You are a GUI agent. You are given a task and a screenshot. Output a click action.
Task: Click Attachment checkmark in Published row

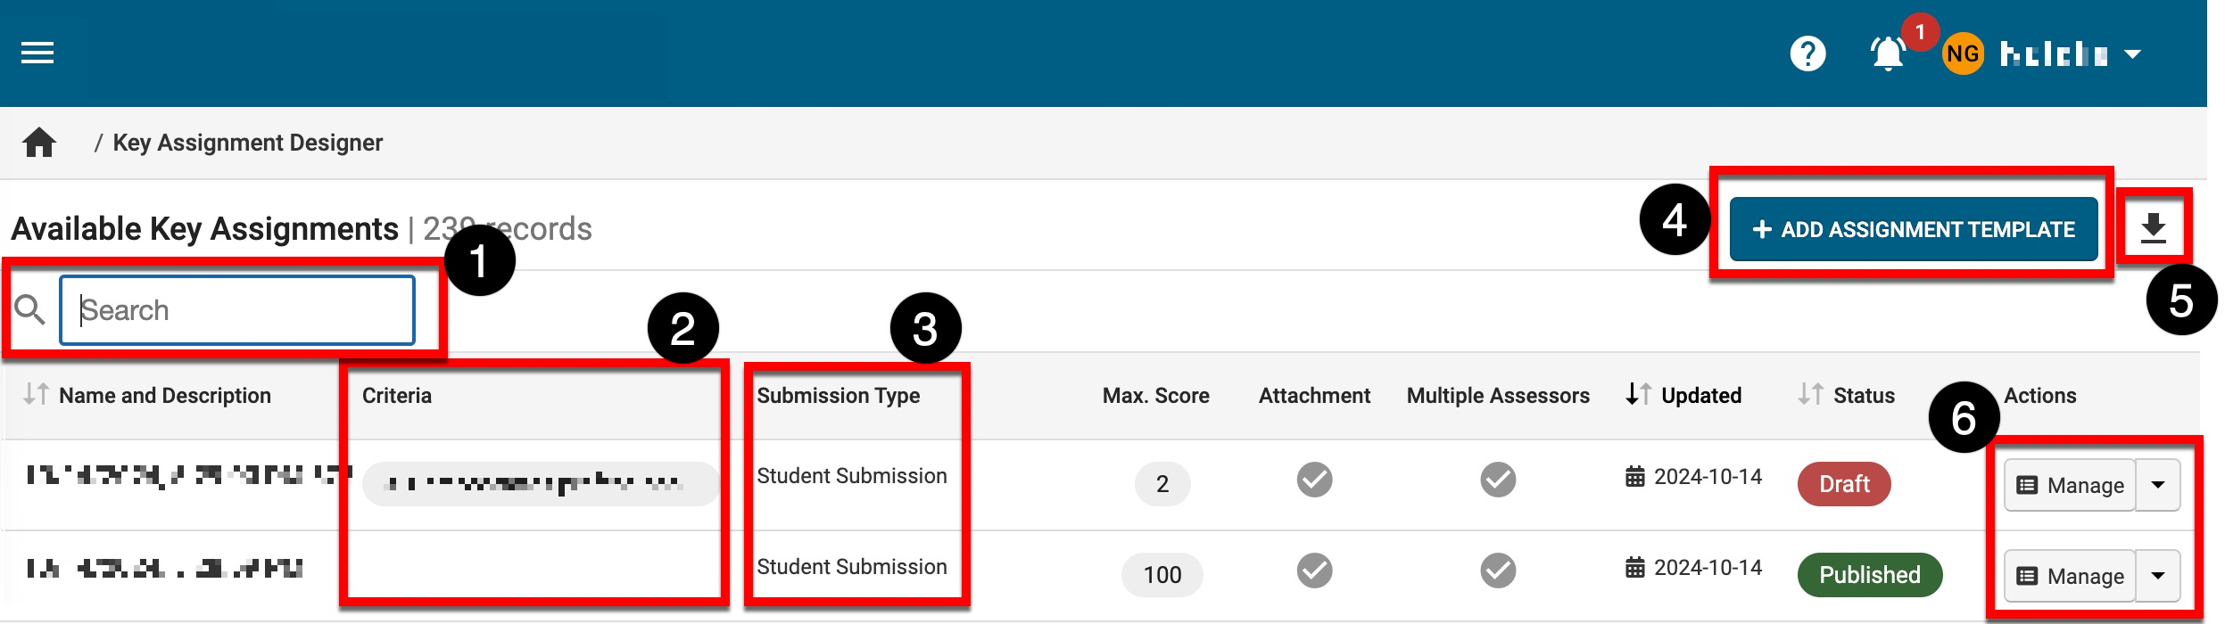pyautogui.click(x=1314, y=571)
